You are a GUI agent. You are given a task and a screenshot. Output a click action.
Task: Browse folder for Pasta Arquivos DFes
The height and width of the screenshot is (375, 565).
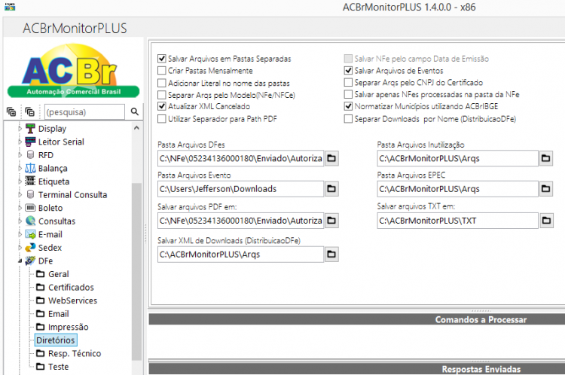tap(331, 158)
